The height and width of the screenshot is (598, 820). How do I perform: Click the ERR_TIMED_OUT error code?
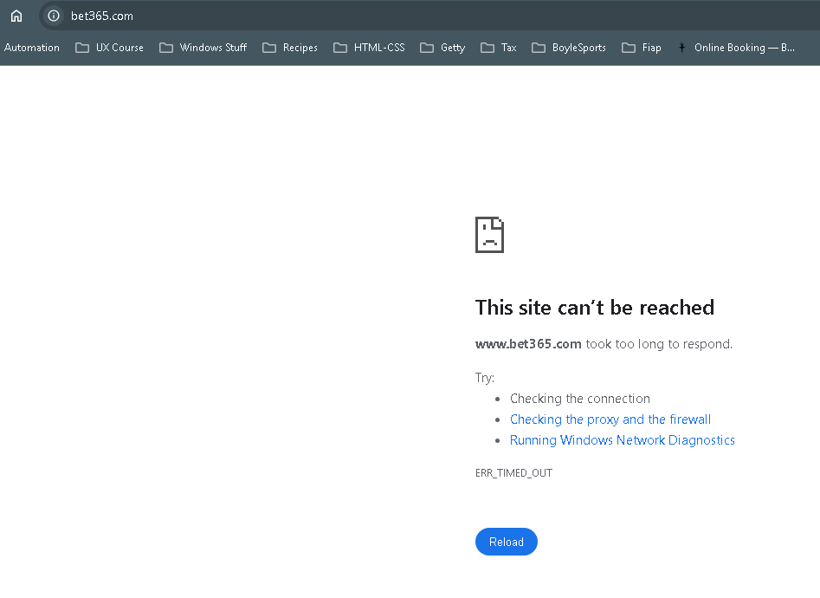(x=513, y=473)
